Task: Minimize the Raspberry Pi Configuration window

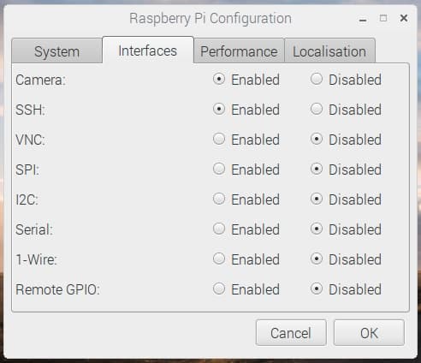Action: (363, 19)
